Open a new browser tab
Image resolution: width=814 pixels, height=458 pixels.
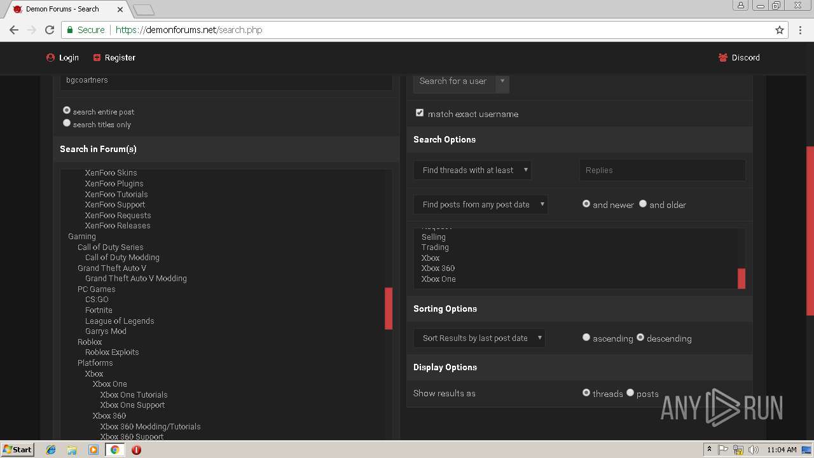144,10
